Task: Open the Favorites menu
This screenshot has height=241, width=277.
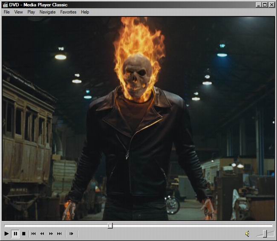Action: pyautogui.click(x=68, y=12)
